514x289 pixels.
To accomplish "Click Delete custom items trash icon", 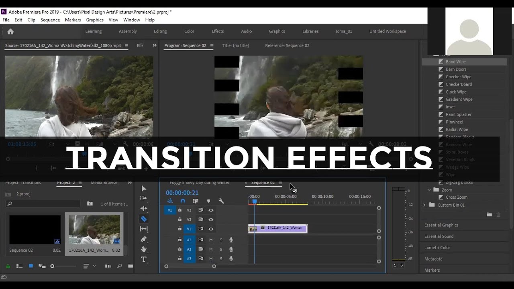I will coord(498,215).
